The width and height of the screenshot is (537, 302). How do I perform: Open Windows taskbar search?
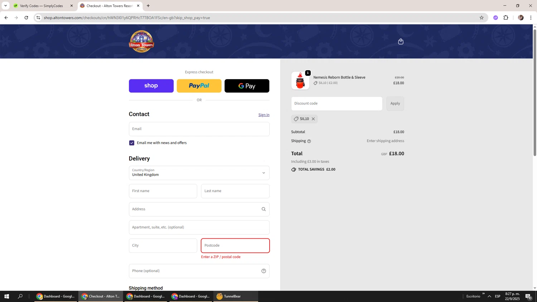(20, 296)
